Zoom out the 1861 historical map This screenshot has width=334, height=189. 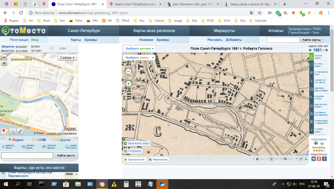[x=129, y=71]
